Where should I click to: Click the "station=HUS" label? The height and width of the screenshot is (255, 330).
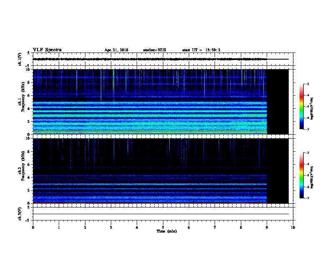coord(155,50)
